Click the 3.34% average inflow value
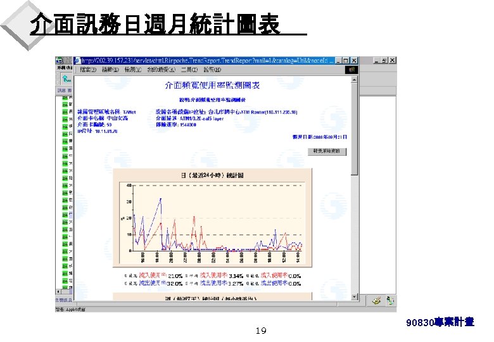 236,276
